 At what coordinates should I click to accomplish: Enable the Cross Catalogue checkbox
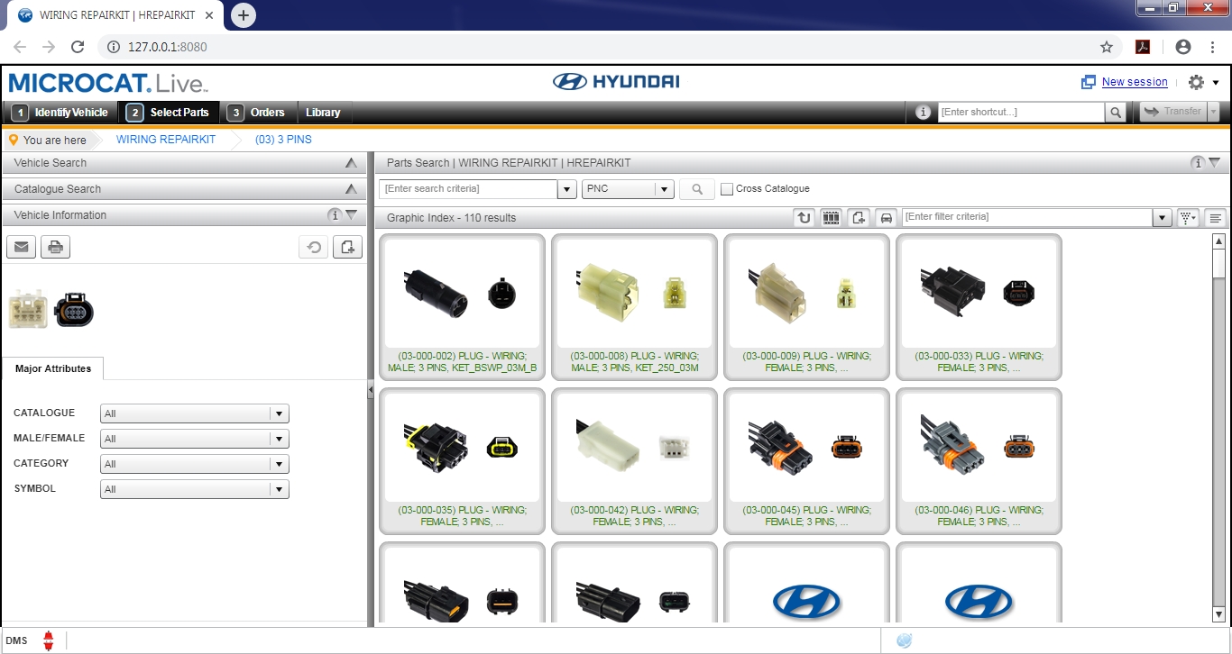coord(727,188)
